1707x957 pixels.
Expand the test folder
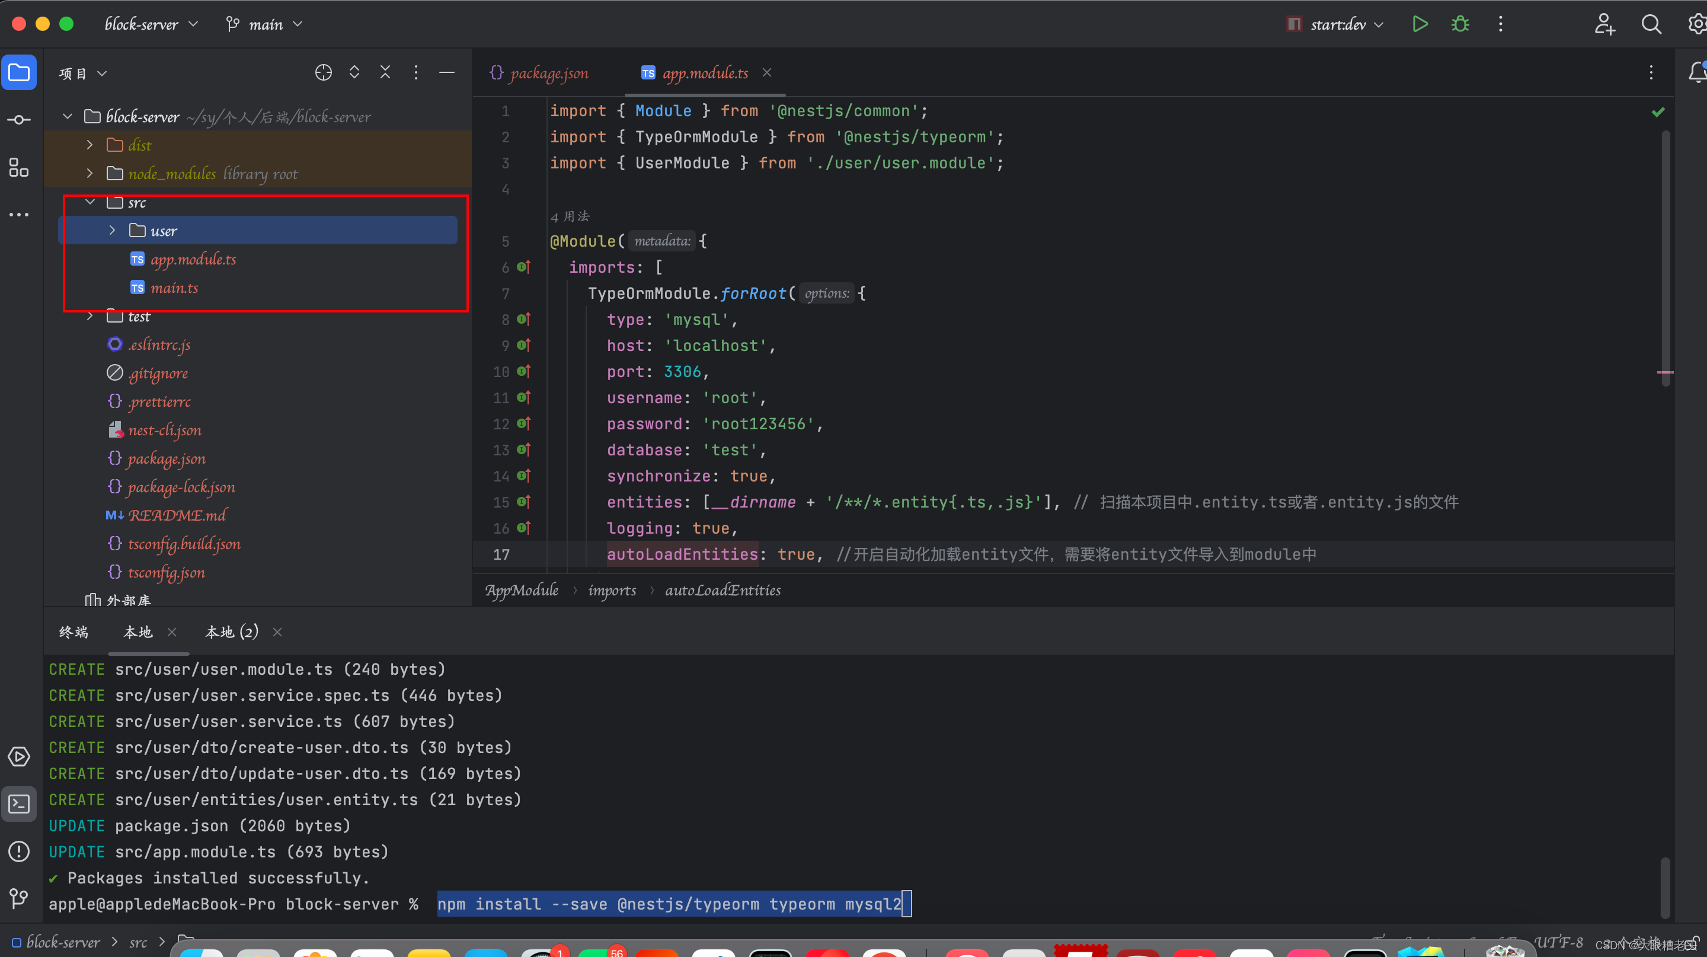(89, 315)
